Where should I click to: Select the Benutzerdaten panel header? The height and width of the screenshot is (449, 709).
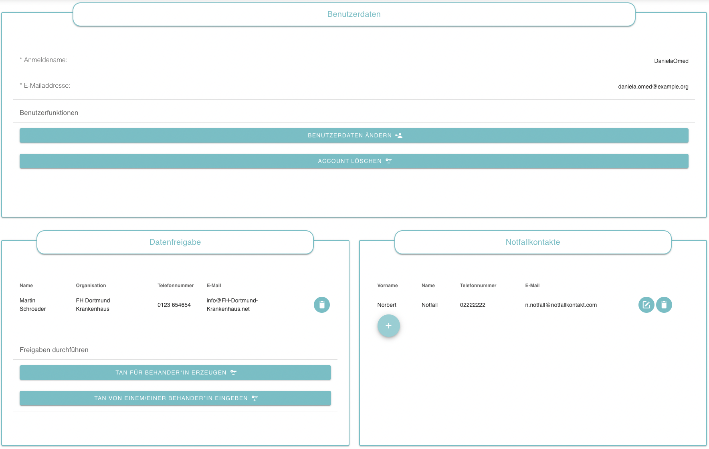354,14
